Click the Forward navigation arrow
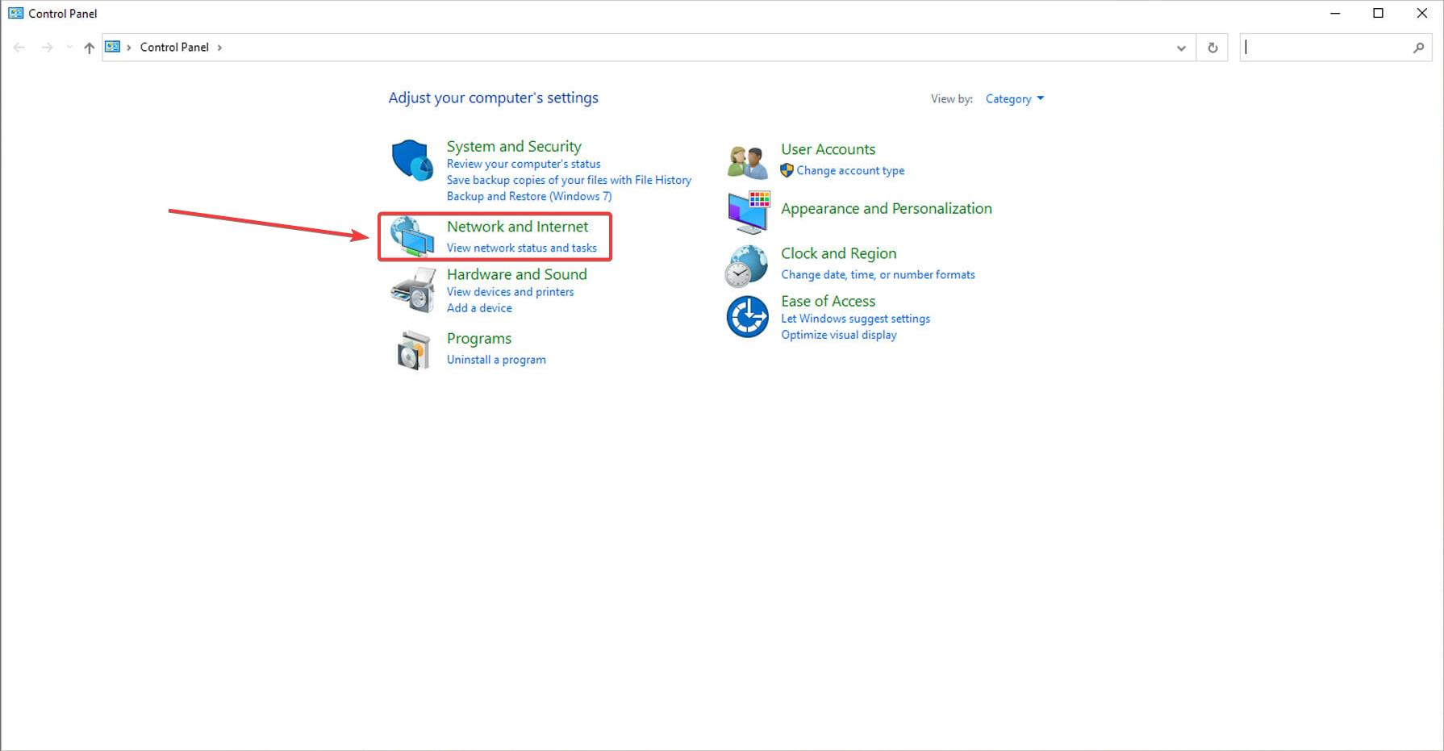Screen dimensions: 1444x751 48,48
